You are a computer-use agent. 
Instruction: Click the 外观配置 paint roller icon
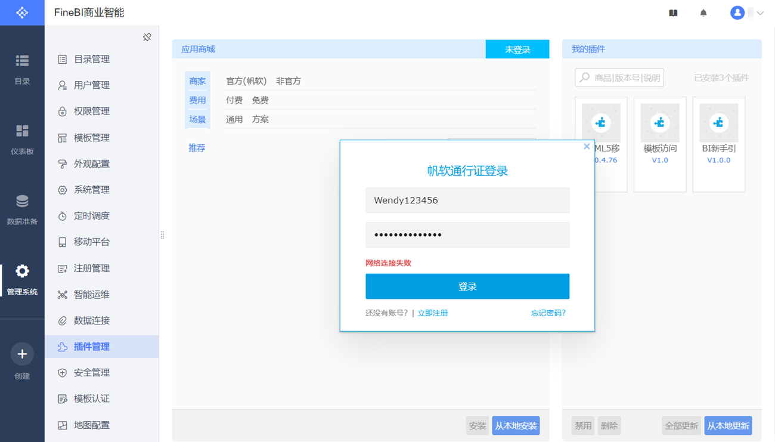tap(62, 164)
